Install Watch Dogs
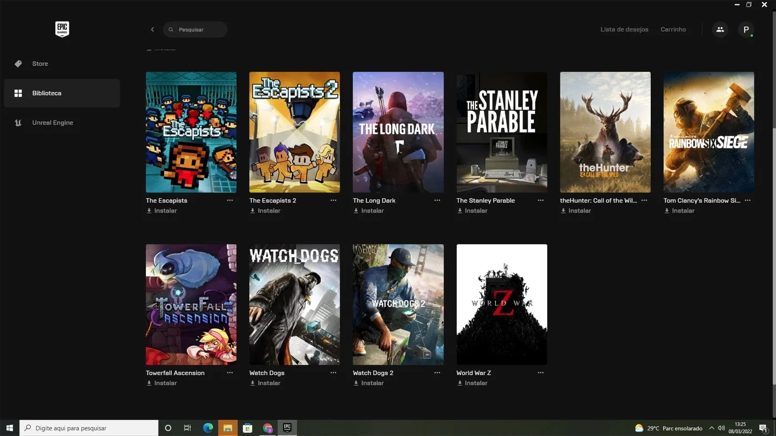Image resolution: width=776 pixels, height=436 pixels. point(265,383)
